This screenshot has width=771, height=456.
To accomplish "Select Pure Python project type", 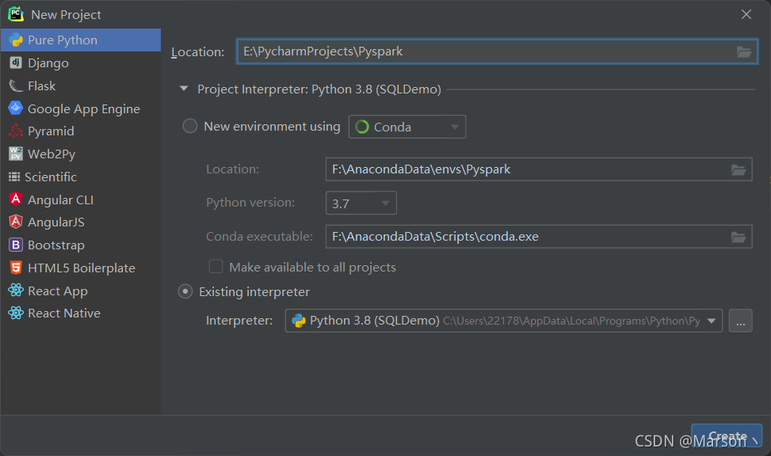I will coord(81,40).
